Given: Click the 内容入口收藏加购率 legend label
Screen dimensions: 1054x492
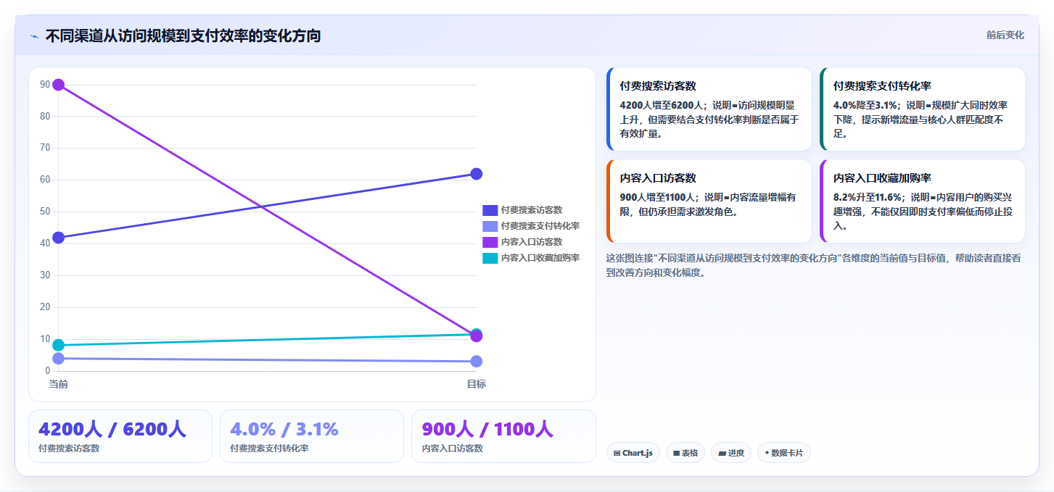Looking at the screenshot, I should [540, 258].
